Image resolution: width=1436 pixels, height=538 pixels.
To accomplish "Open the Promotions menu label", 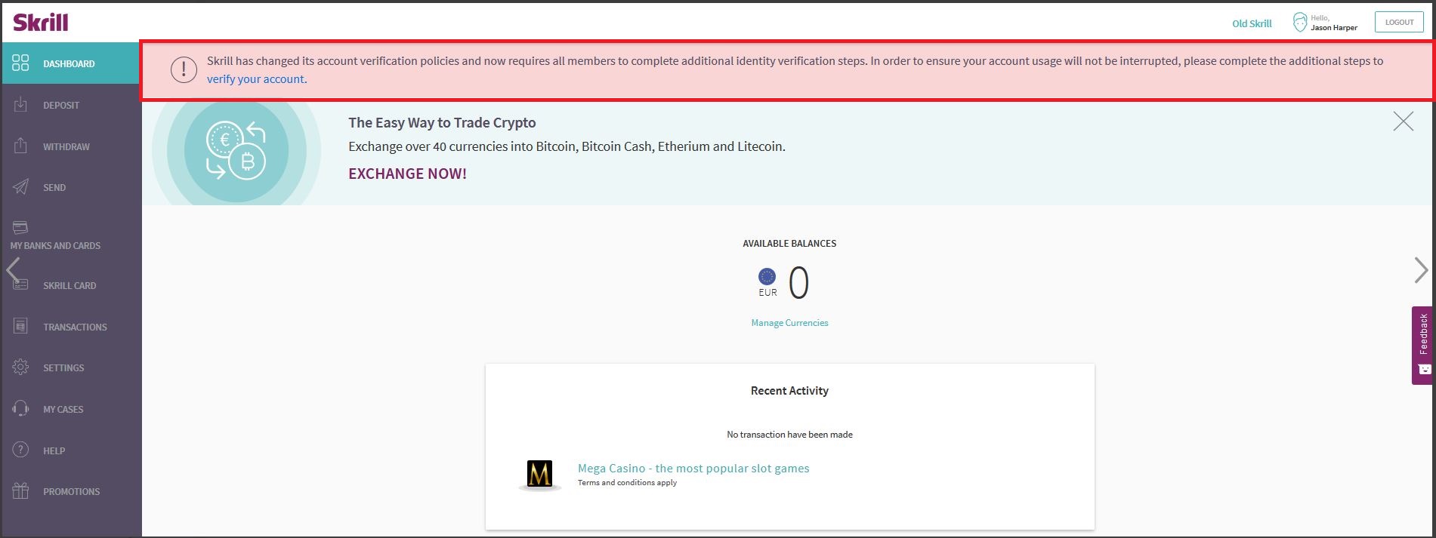I will point(72,491).
